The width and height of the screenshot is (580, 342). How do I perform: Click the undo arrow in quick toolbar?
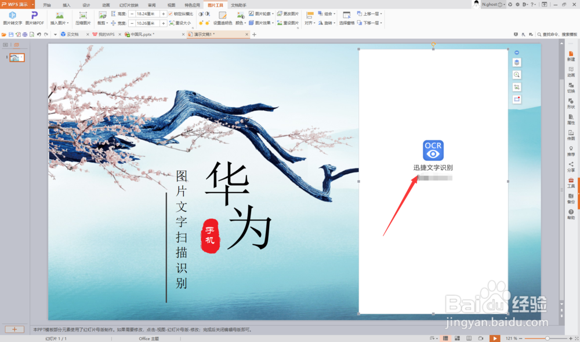pyautogui.click(x=39, y=34)
